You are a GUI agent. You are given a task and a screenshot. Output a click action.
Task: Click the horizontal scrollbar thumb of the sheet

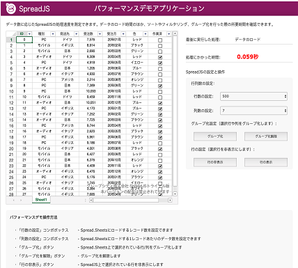point(126,200)
